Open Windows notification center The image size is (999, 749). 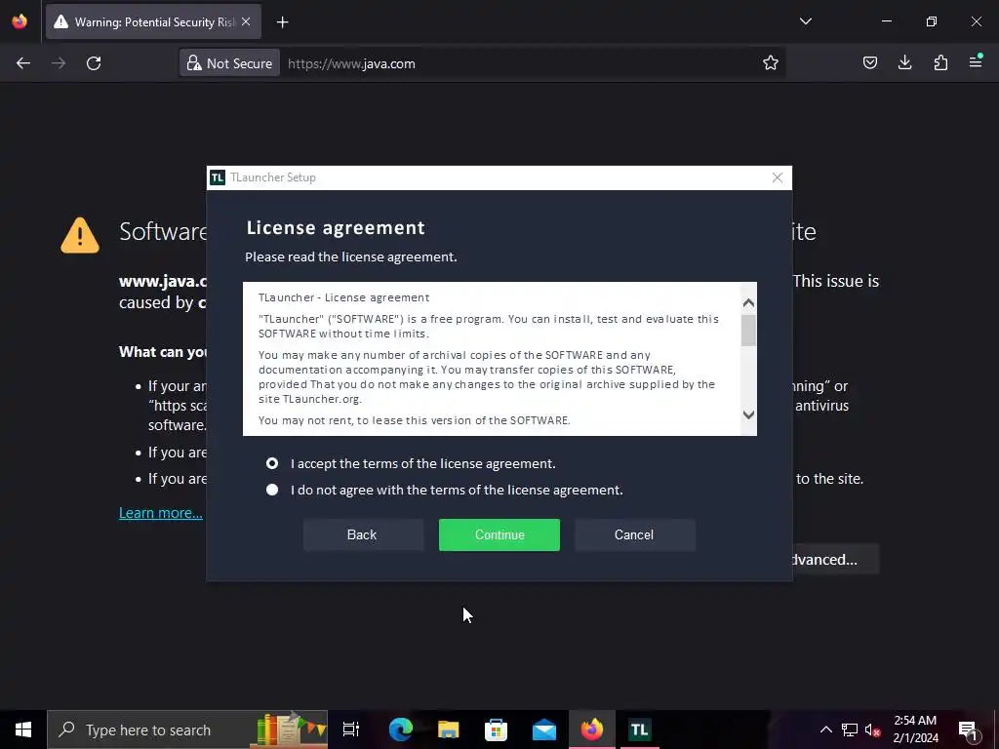[x=968, y=729]
